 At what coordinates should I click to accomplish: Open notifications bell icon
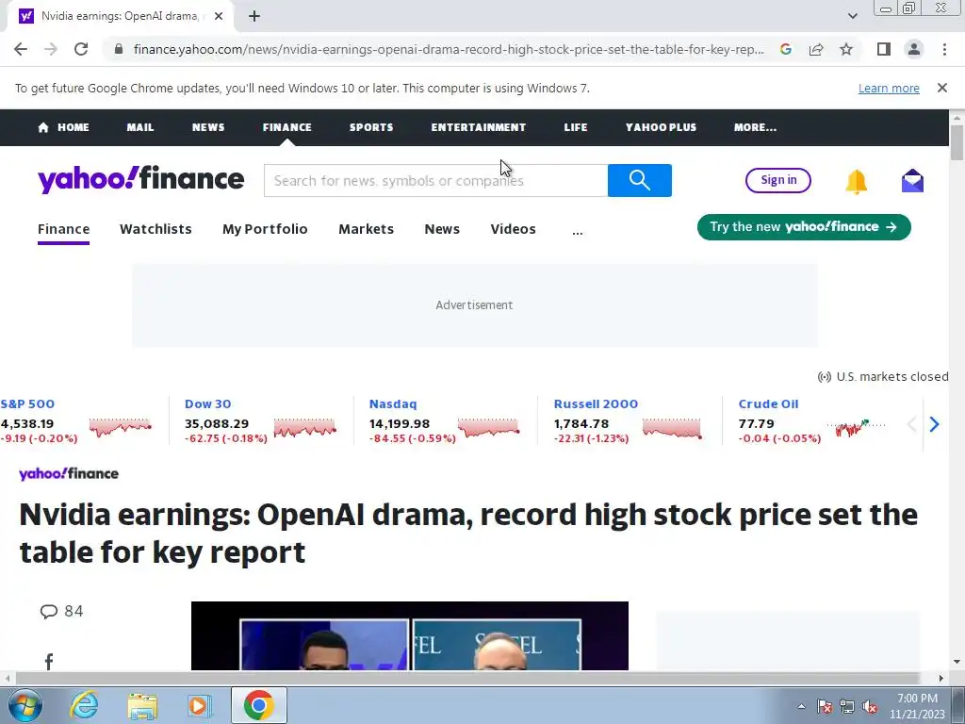pos(856,182)
